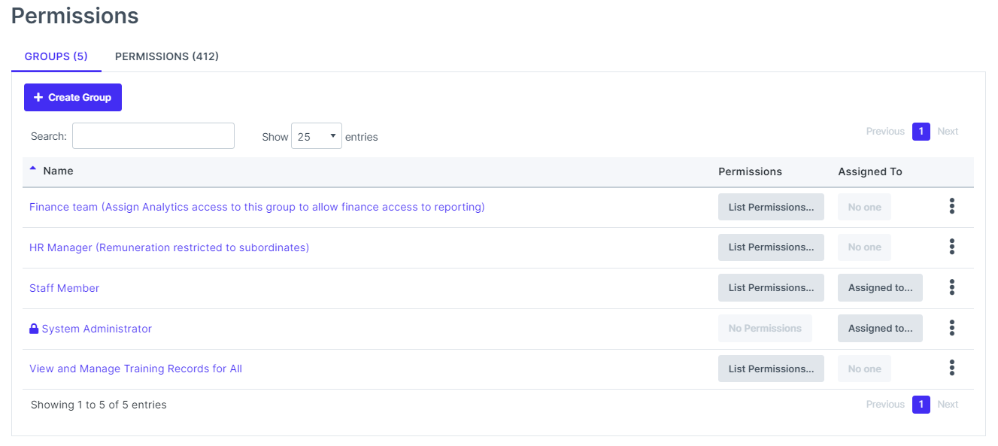This screenshot has height=446, width=998.
Task: Click Assigned to for System Administrator
Action: 880,328
